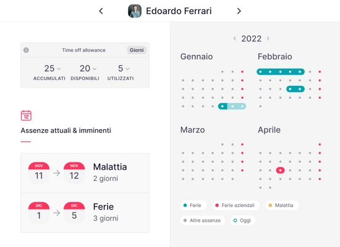Click the Ferie legend chip
The height and width of the screenshot is (247, 340).
click(x=193, y=205)
